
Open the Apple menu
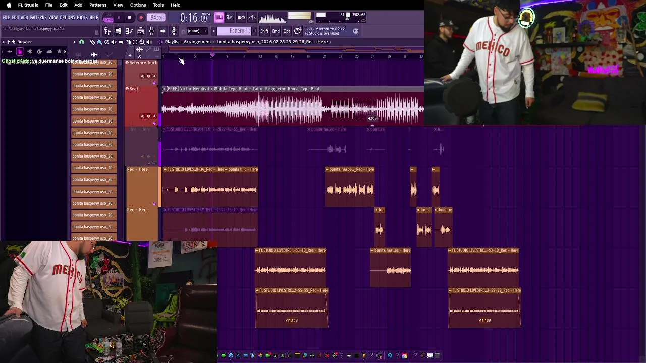tap(9, 5)
